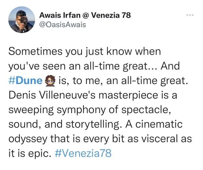
Task: Click the Dune character emoji icon
Action: pyautogui.click(x=50, y=81)
